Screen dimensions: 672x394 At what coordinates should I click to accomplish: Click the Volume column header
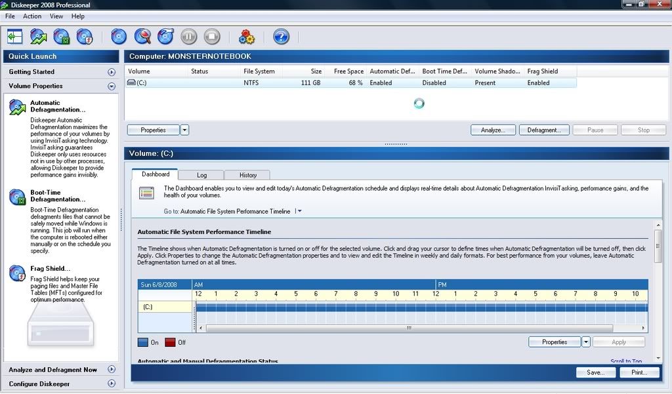point(156,71)
